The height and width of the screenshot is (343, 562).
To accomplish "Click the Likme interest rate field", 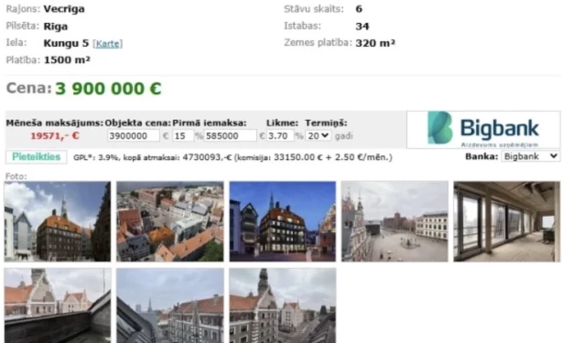I will (280, 136).
